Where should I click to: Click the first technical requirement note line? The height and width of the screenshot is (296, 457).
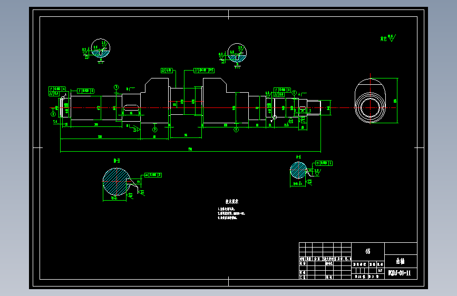[x=226, y=209]
